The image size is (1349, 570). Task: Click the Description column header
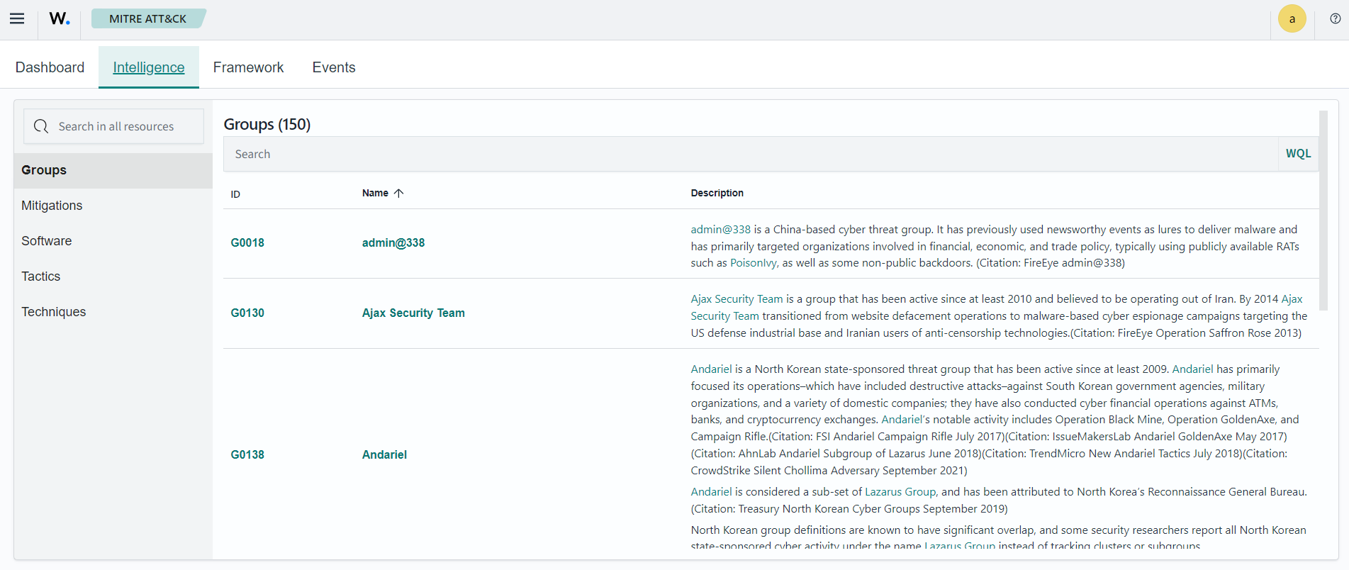point(717,193)
